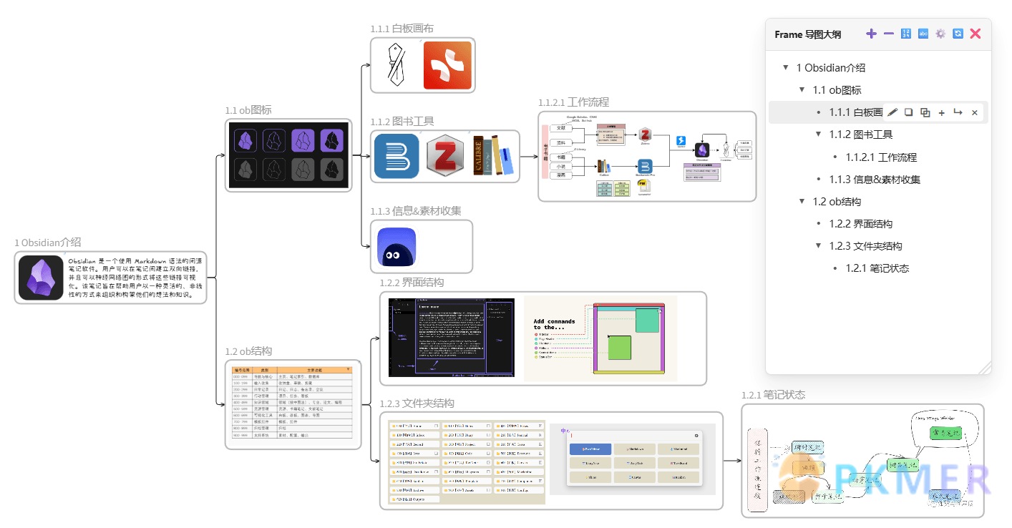The image size is (1012, 528).
Task: Select the grey button-grid popup image in 文件夹结构
Action: 633,459
